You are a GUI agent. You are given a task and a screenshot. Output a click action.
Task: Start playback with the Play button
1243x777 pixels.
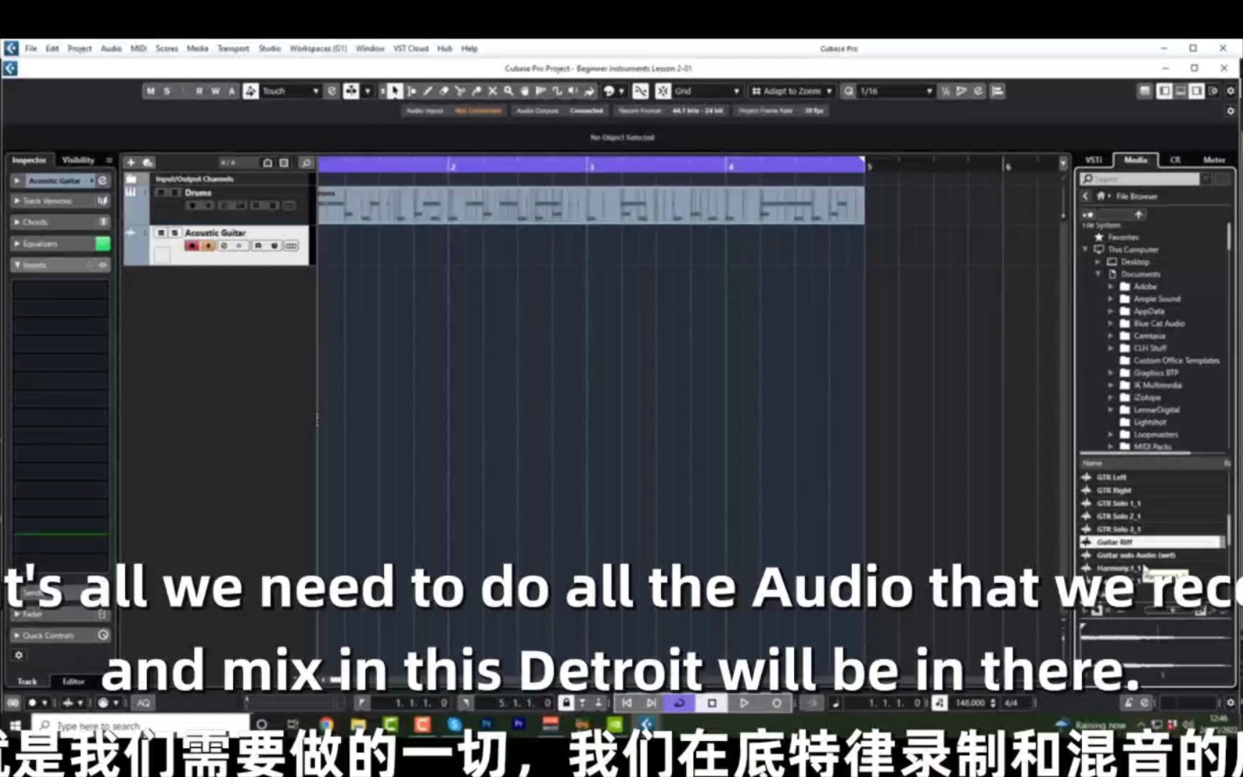(744, 703)
